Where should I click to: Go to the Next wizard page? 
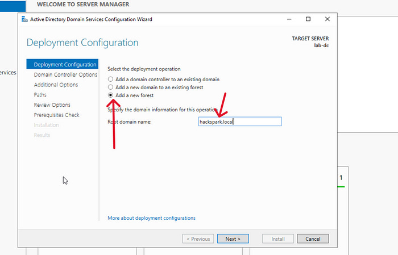233,239
